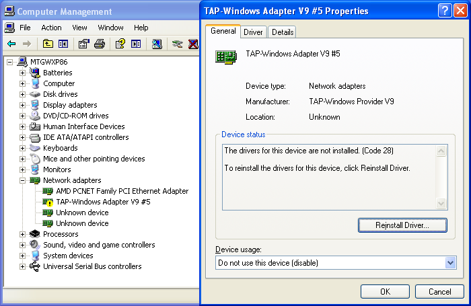Scan for hardware changes toolbar icon
This screenshot has width=471, height=306.
click(157, 44)
